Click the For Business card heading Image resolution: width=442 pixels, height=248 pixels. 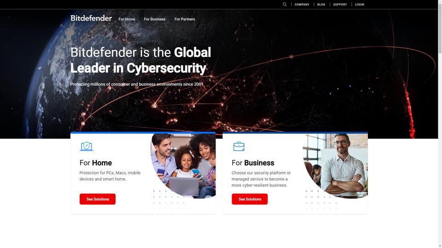253,163
